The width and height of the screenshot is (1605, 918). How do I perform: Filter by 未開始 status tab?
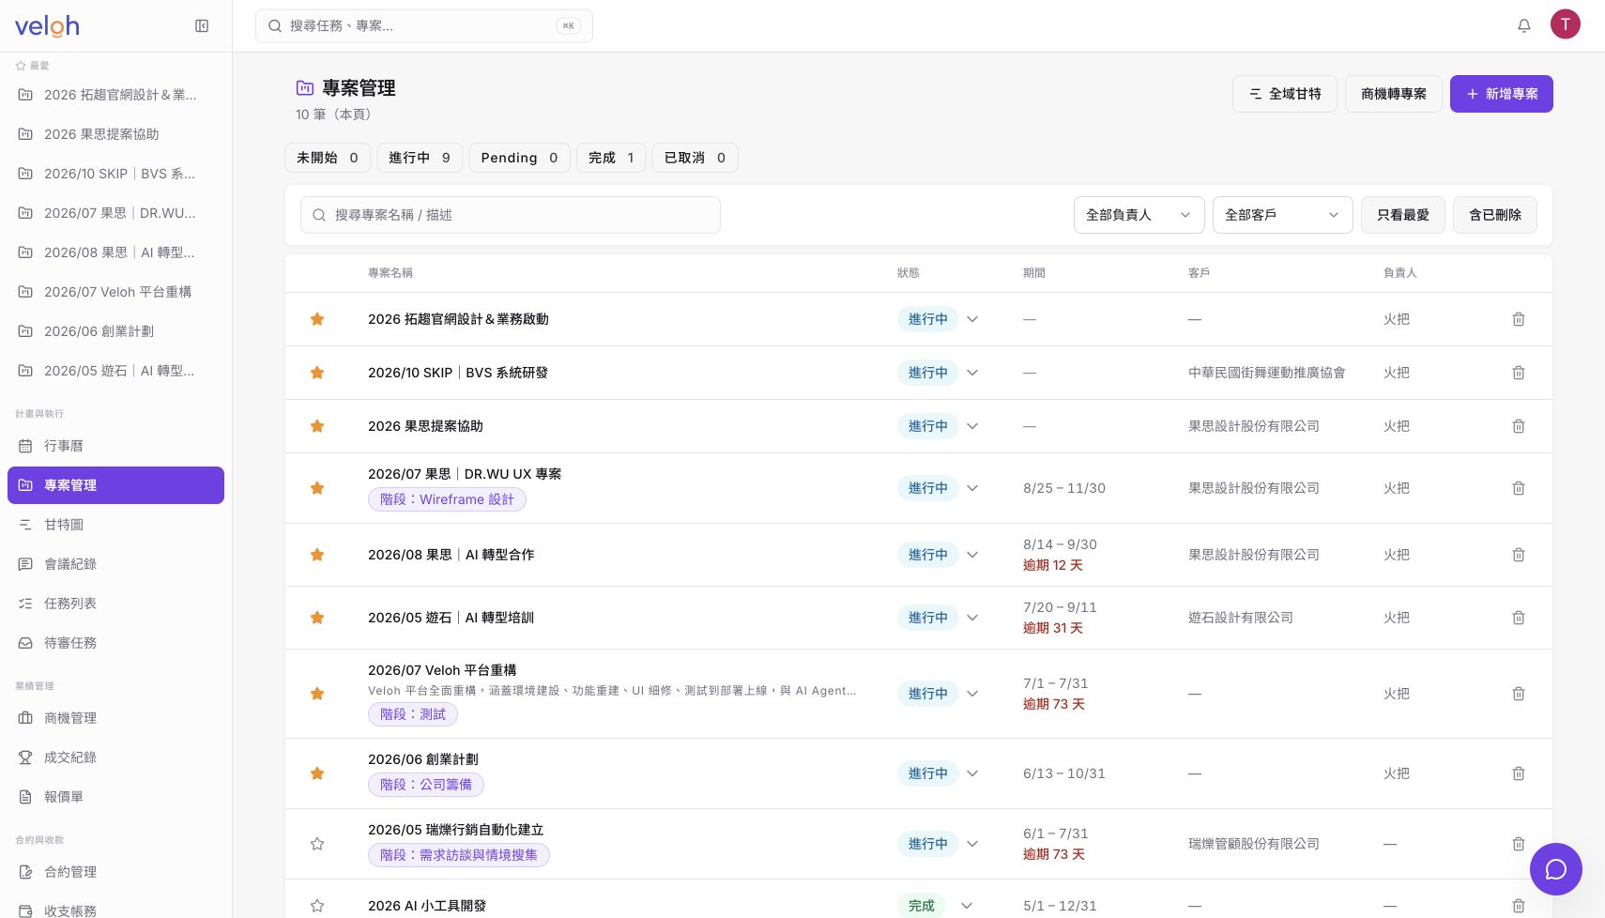(x=328, y=158)
